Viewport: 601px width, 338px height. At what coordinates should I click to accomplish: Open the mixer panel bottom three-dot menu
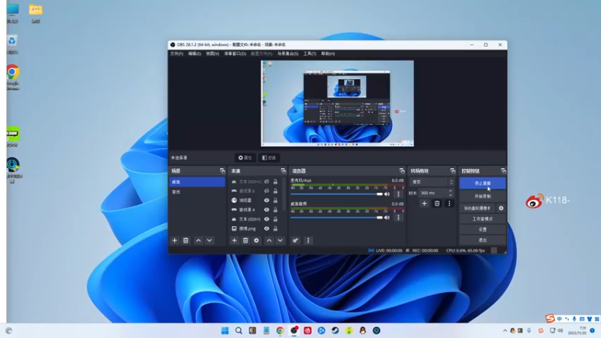tap(308, 240)
